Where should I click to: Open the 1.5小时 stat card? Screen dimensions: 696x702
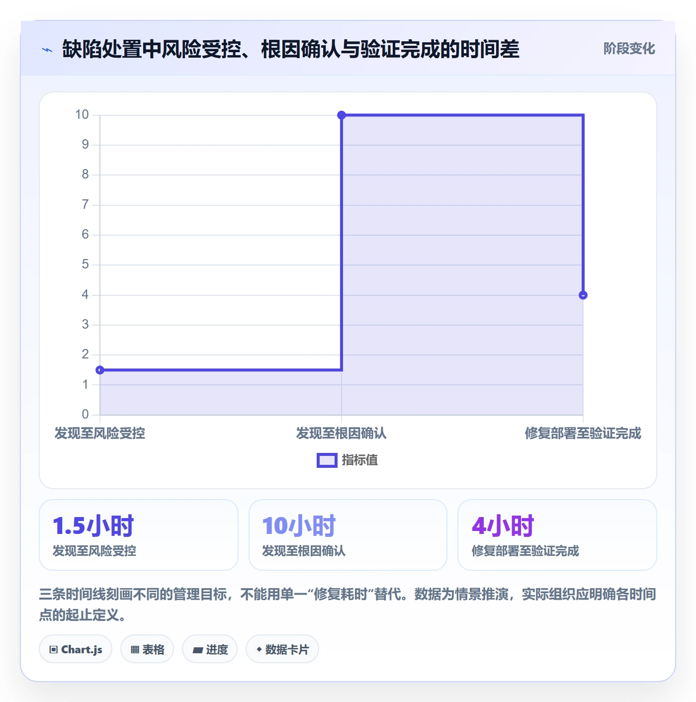(x=139, y=535)
